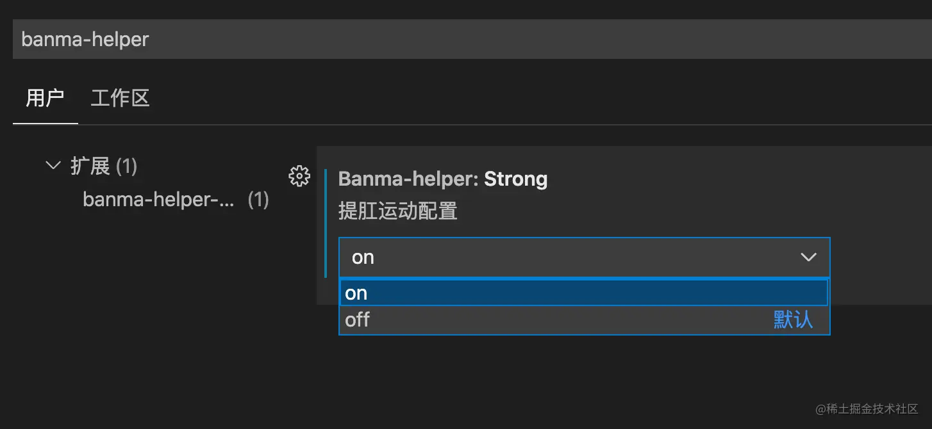Click the Banma-helper: Strong setting title

pyautogui.click(x=443, y=179)
